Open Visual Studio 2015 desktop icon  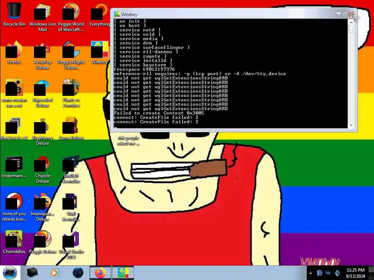click(x=71, y=245)
